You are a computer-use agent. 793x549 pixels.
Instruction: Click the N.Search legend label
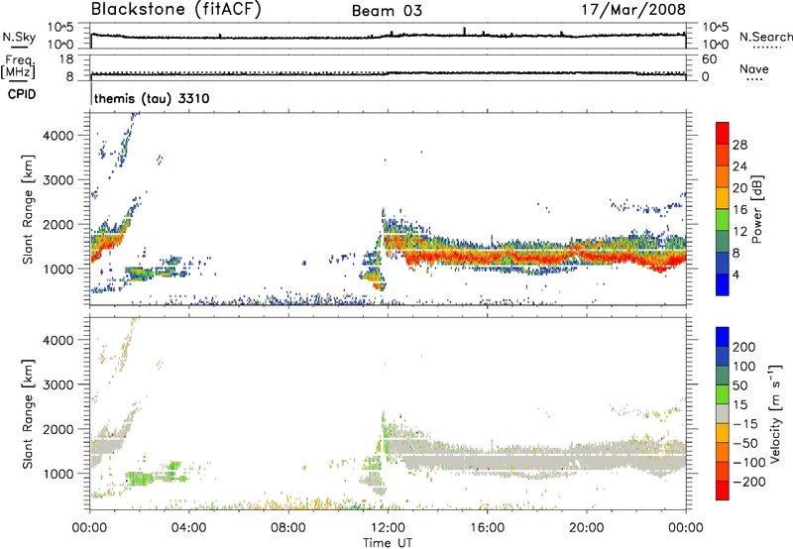765,37
